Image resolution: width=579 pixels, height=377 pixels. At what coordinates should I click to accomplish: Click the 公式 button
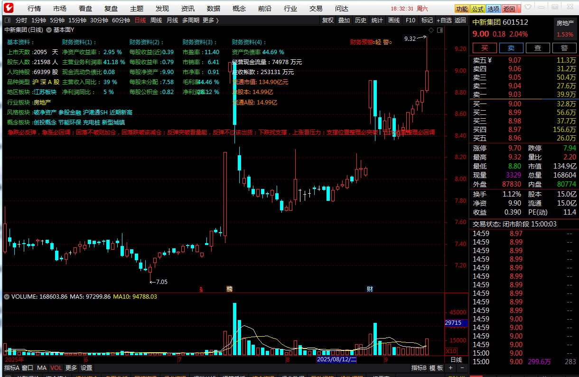tap(477, 9)
